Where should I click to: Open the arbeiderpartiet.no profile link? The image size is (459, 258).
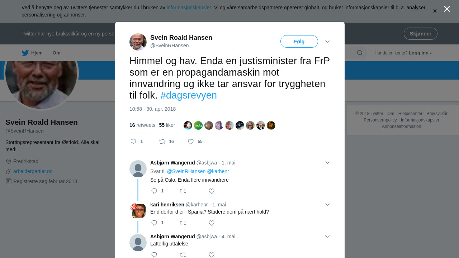point(33,171)
